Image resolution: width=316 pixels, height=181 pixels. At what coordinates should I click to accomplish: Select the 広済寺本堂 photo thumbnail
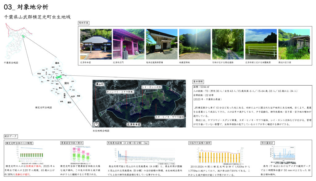[x=96, y=44]
